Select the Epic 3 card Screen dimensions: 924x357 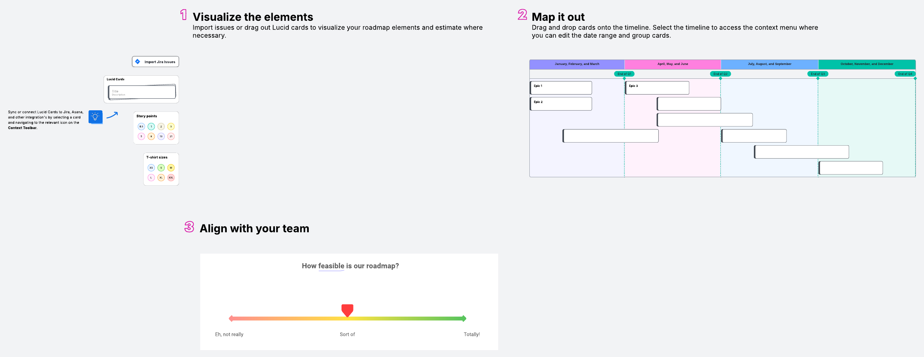pos(657,88)
